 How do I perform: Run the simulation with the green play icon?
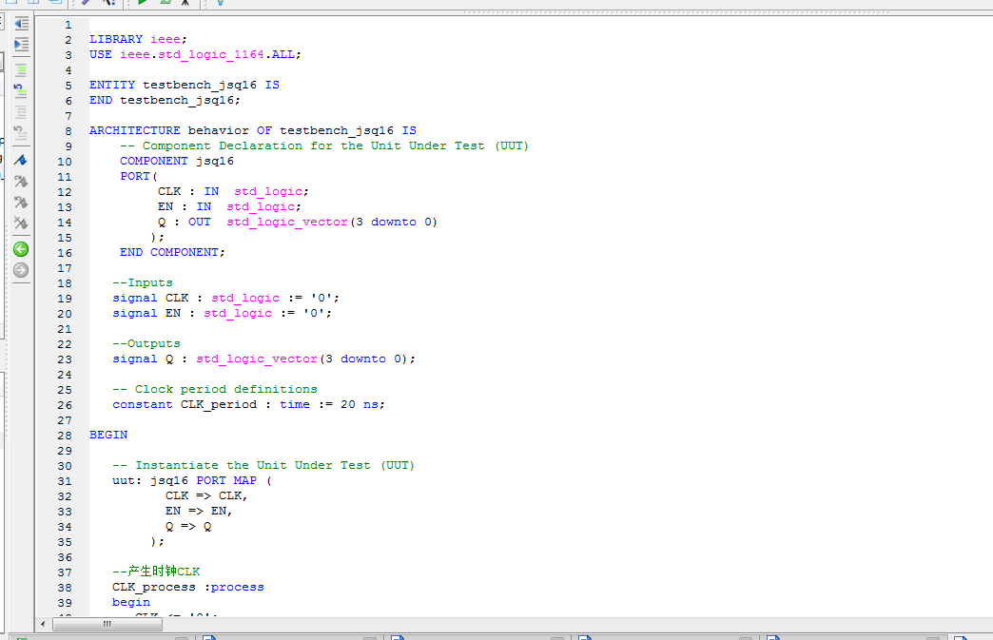tap(141, 5)
